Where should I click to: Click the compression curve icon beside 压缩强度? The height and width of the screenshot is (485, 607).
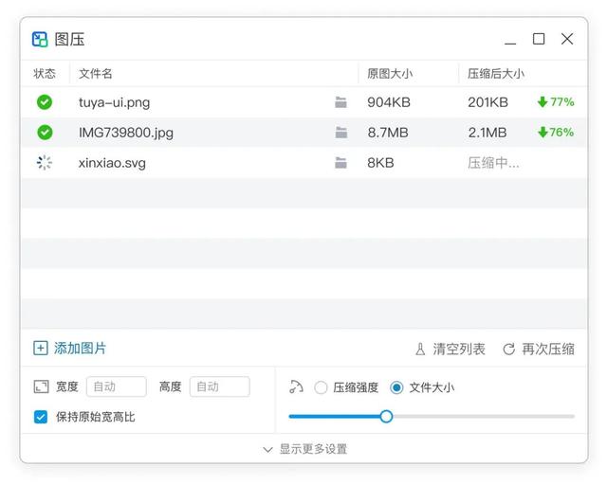[x=296, y=386]
